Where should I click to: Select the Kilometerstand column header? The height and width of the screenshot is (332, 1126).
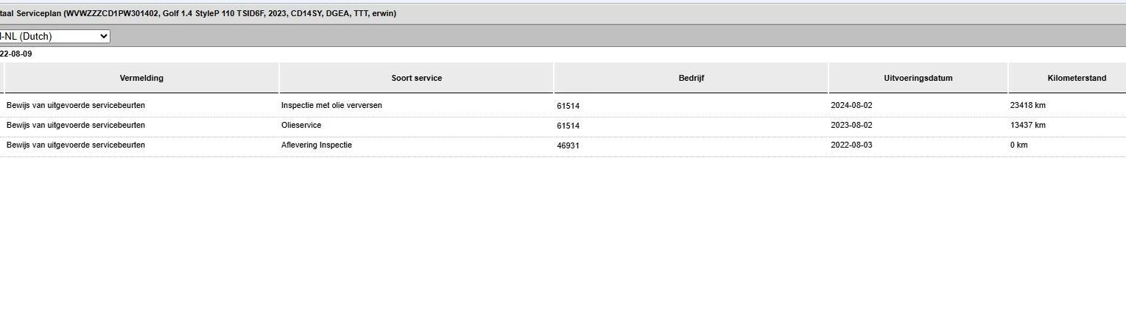tap(1076, 78)
